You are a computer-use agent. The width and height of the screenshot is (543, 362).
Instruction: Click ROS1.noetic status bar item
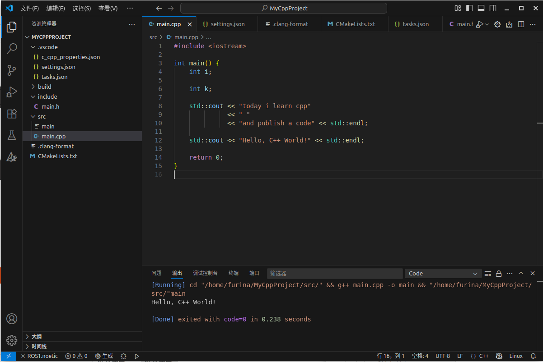pyautogui.click(x=40, y=356)
